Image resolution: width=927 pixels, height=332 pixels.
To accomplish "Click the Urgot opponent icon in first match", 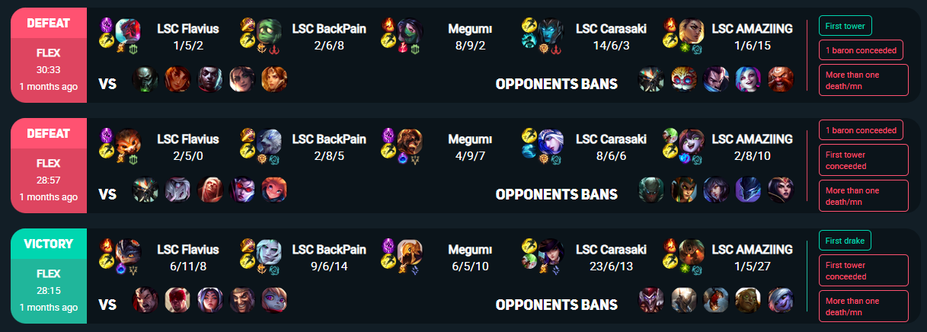I will pos(145,79).
